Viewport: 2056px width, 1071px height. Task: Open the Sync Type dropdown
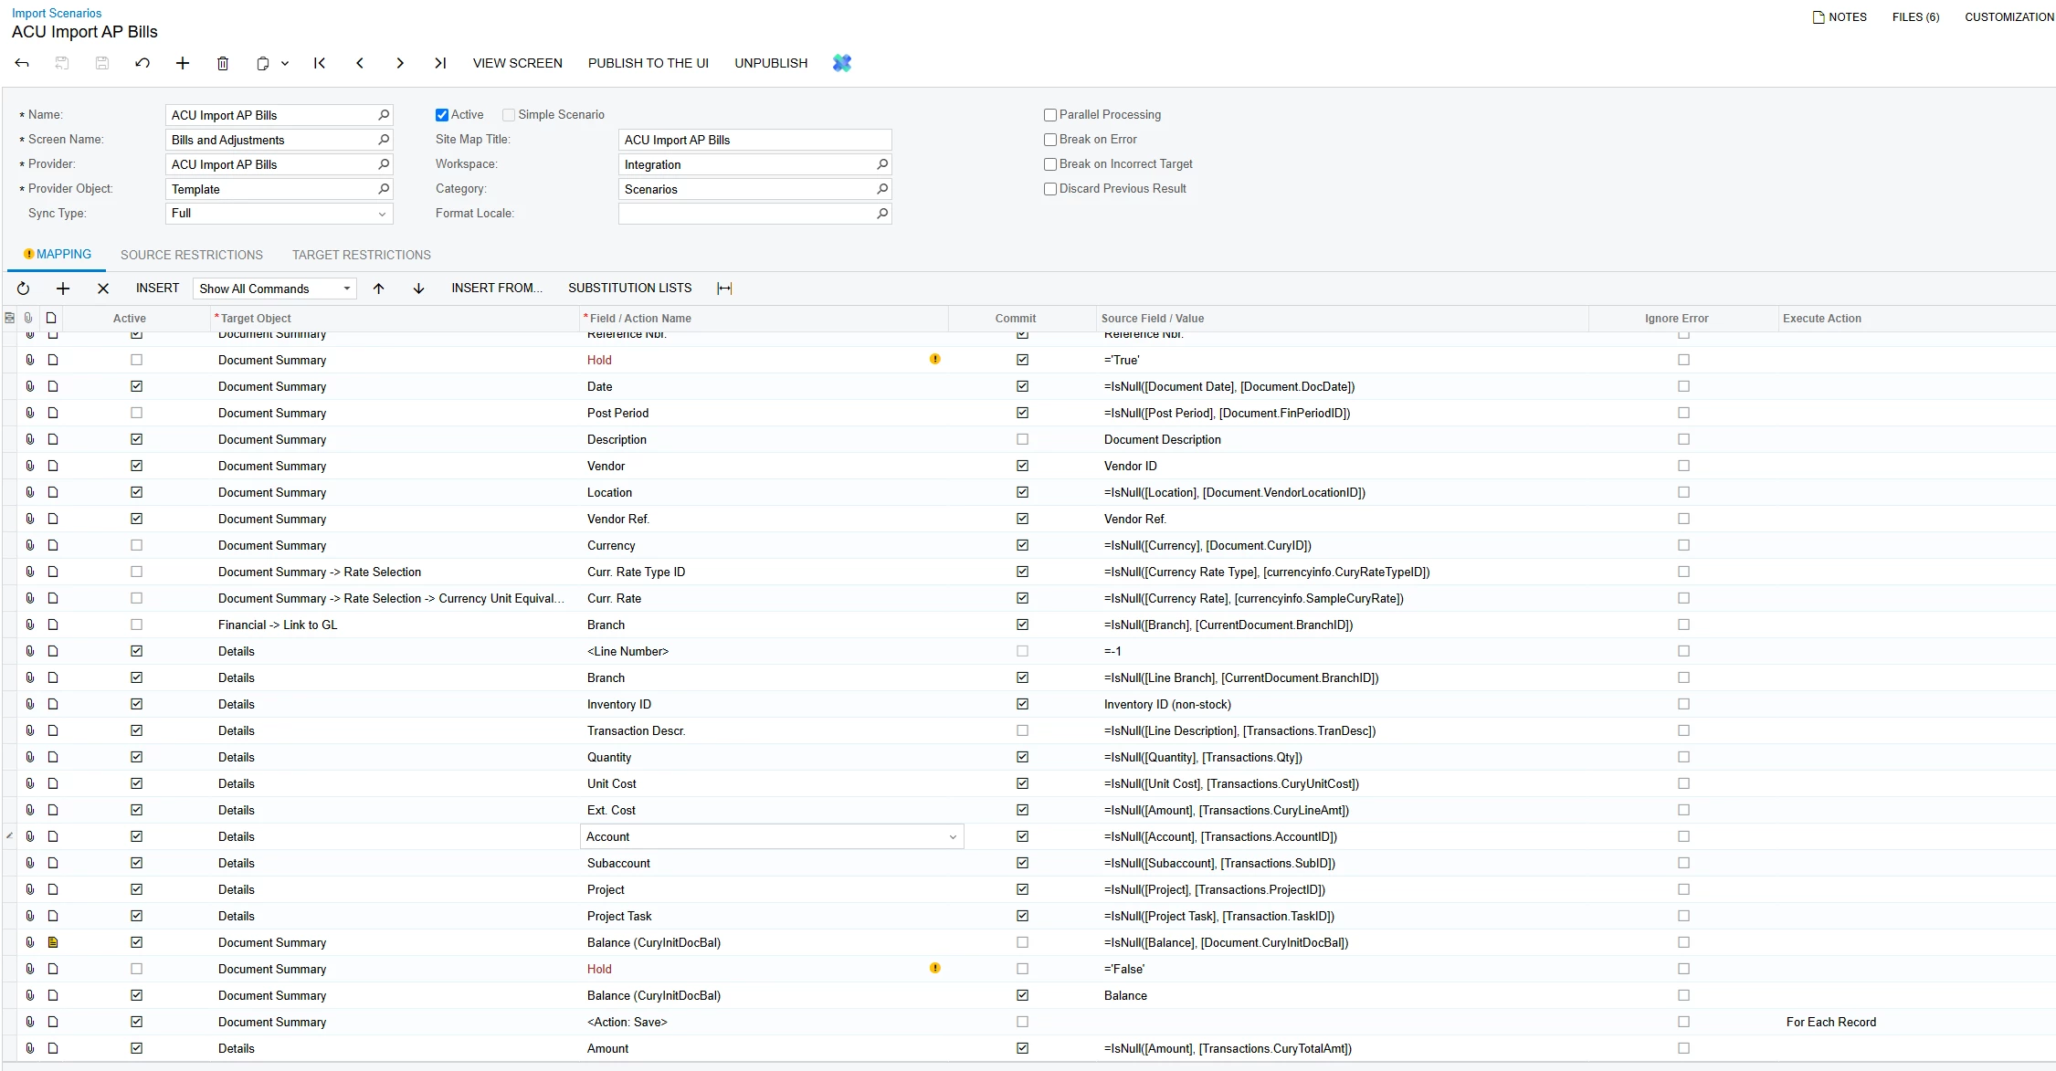(x=382, y=214)
